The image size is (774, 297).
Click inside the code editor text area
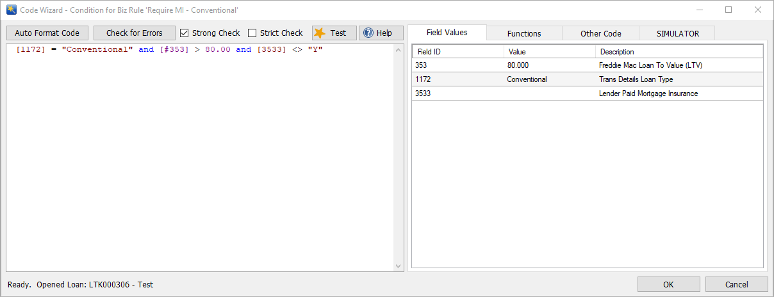(199, 160)
